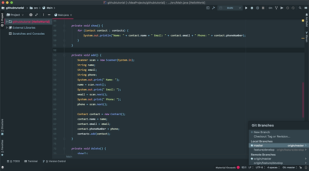Expand the githubtutorial [HelloWorld] folder

(x=7, y=22)
